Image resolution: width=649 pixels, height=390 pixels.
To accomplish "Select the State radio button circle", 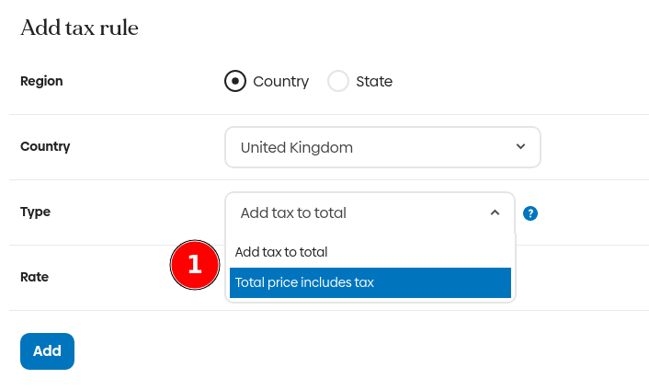I will [x=338, y=81].
